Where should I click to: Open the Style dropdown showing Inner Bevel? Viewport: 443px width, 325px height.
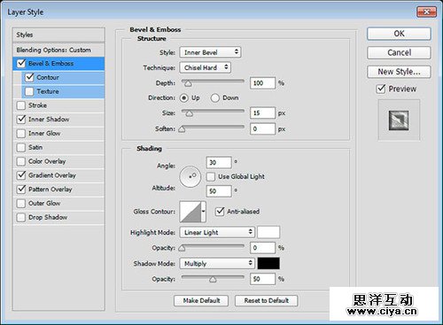[210, 52]
